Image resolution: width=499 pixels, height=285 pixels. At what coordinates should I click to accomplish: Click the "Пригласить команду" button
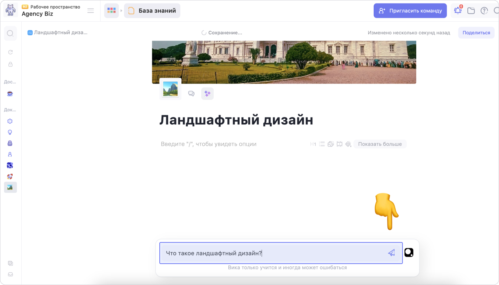(410, 11)
